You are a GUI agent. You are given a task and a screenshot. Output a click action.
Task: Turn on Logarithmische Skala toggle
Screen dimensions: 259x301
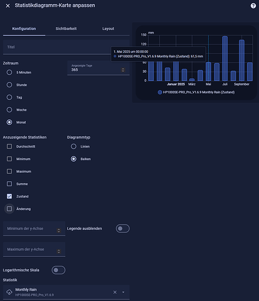click(x=58, y=270)
